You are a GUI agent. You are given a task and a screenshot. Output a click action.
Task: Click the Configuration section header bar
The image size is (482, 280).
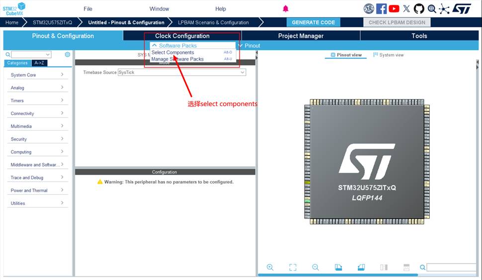(165, 172)
